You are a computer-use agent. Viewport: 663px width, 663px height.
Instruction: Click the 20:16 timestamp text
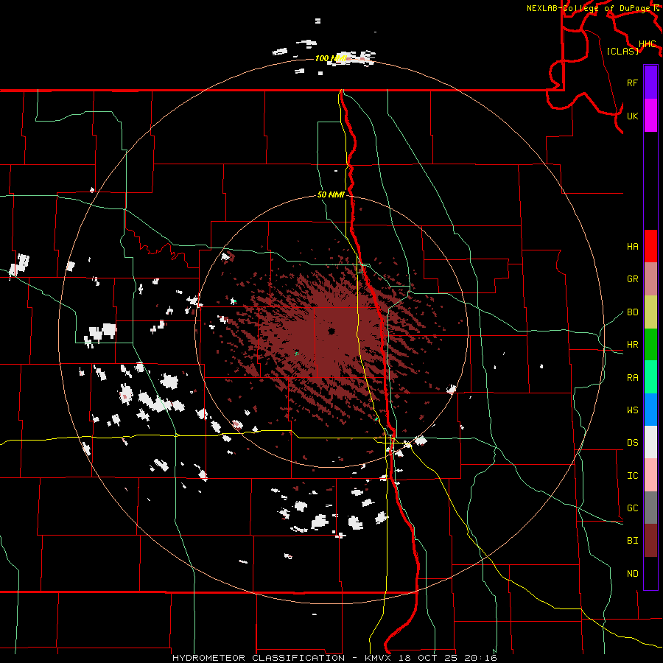pyautogui.click(x=480, y=658)
